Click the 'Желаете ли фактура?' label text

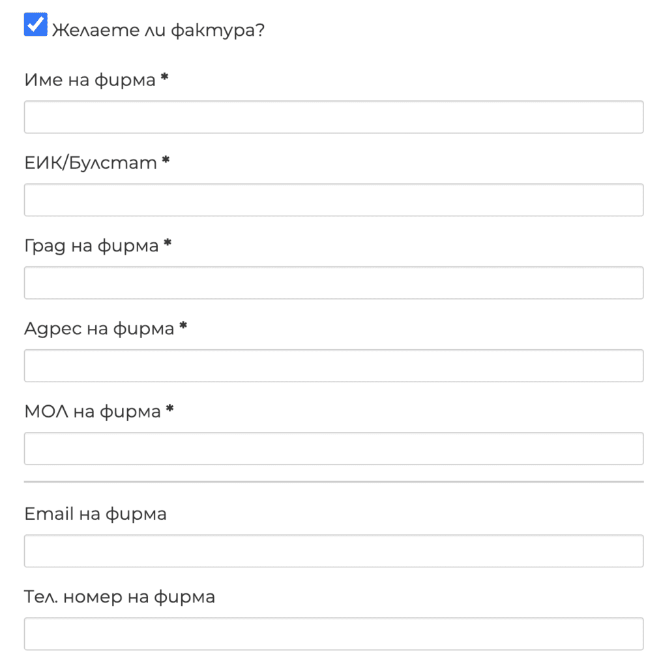[158, 29]
